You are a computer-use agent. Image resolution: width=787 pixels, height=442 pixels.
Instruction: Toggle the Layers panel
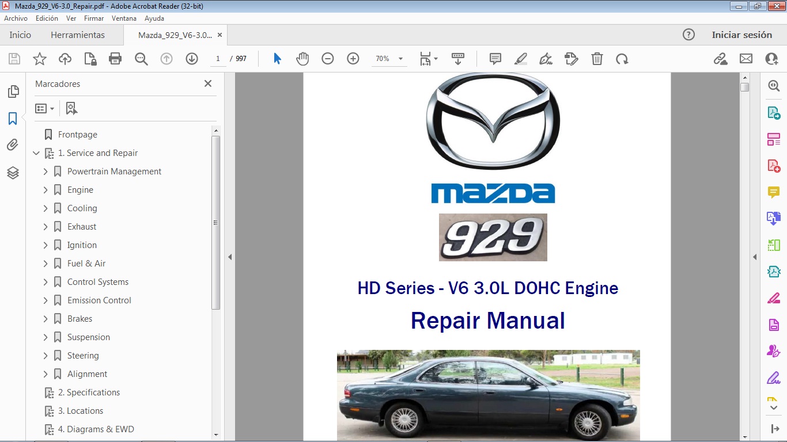(x=13, y=172)
